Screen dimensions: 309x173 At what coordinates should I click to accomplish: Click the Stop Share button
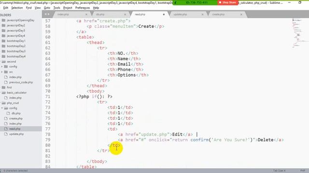pos(227,2)
